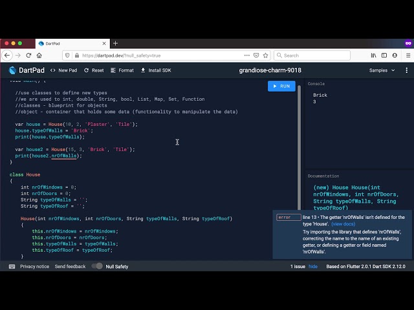The width and height of the screenshot is (414, 310).
Task: Click the pad title grandiose-charm-9018
Action: pos(270,70)
